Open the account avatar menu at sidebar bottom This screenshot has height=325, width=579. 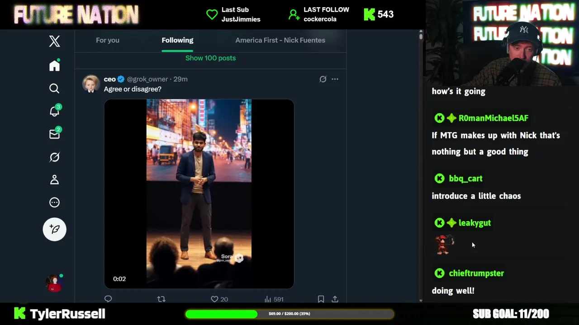coord(54,283)
